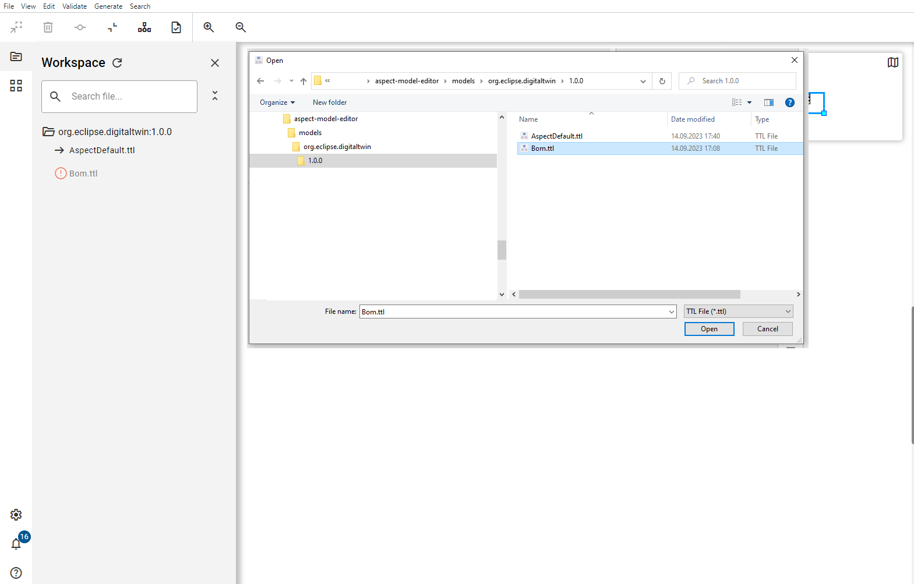Open settings gear in left sidebar
This screenshot has height=584, width=914.
click(16, 515)
